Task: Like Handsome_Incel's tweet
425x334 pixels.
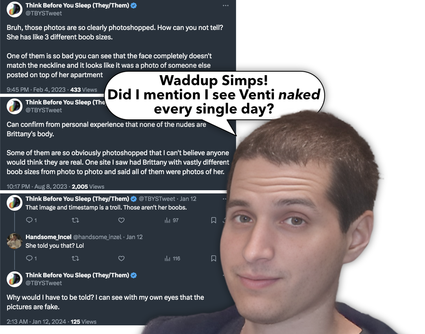Action: click(122, 258)
